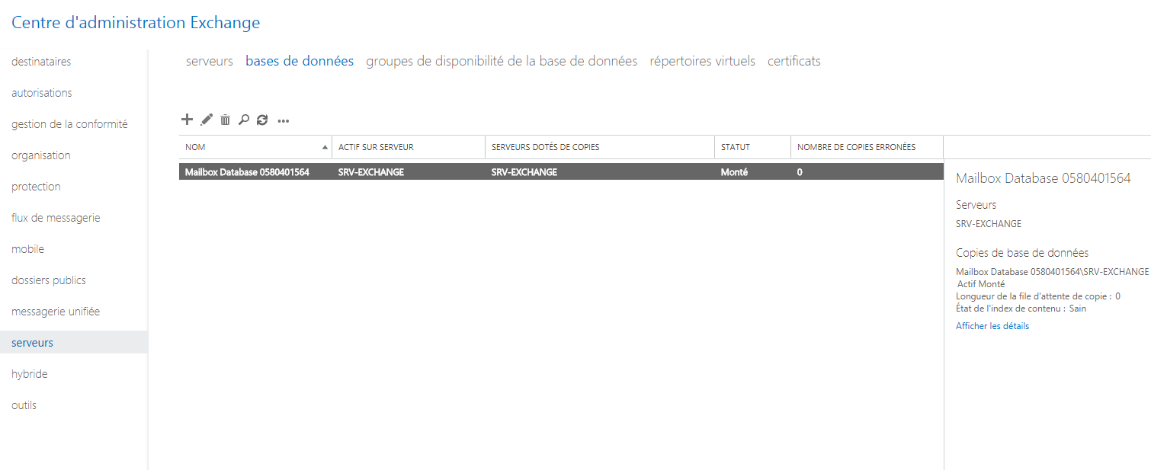Click Actif Monté text in details pane
Image resolution: width=1151 pixels, height=470 pixels.
981,284
